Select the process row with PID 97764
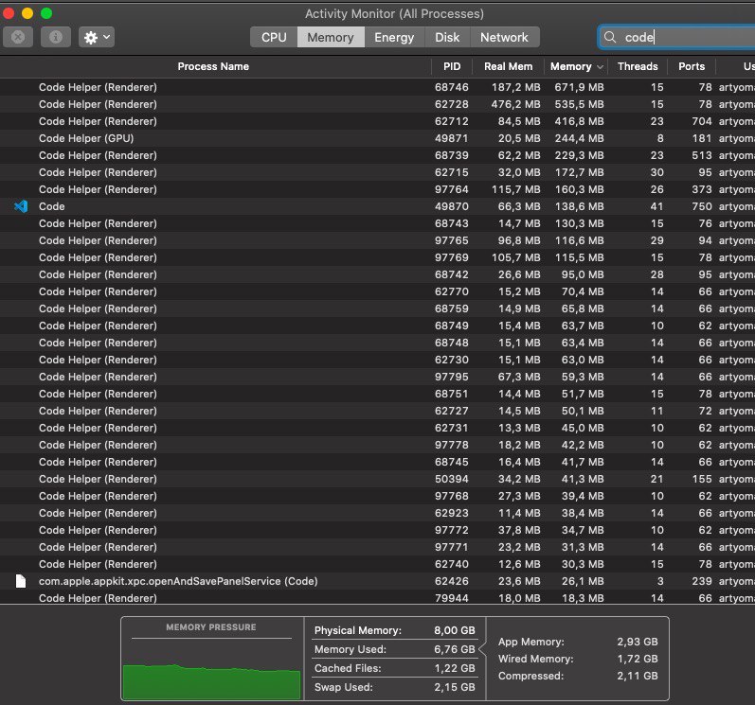Viewport: 755px width, 705px height. click(x=377, y=189)
